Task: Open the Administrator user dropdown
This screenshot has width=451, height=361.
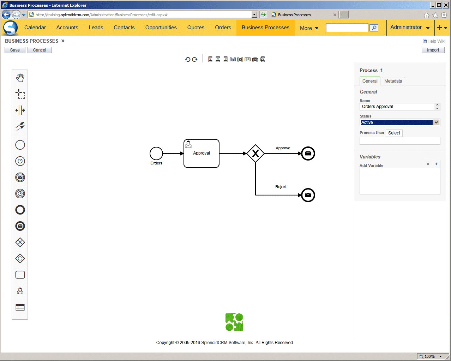Action: [x=410, y=28]
